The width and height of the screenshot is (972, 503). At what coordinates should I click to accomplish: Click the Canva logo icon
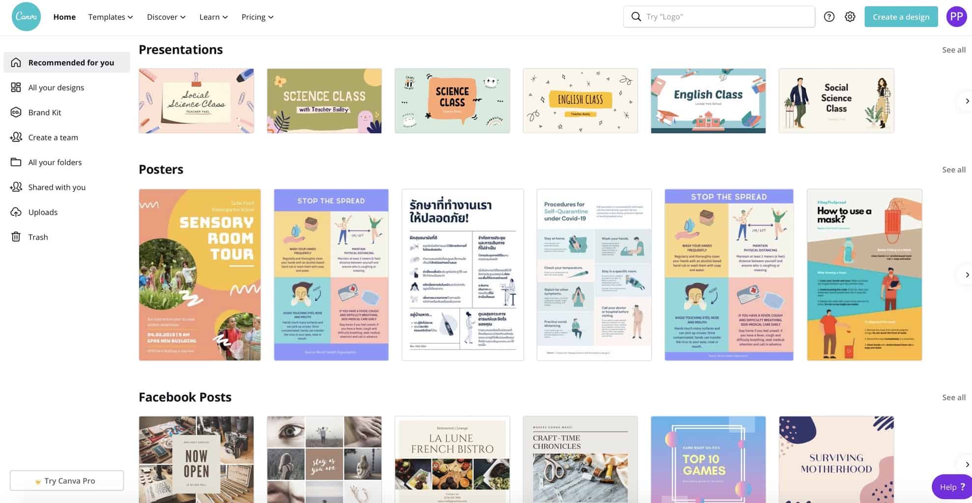click(x=26, y=17)
